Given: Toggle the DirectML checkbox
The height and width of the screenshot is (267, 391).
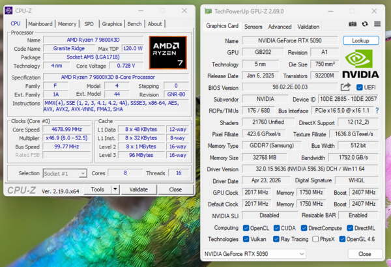Looking at the screenshot, I should click(350, 228).
